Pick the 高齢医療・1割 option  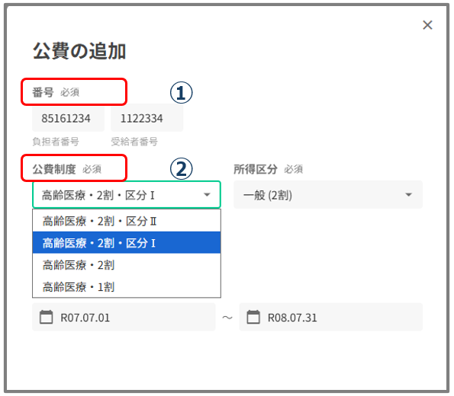point(127,287)
